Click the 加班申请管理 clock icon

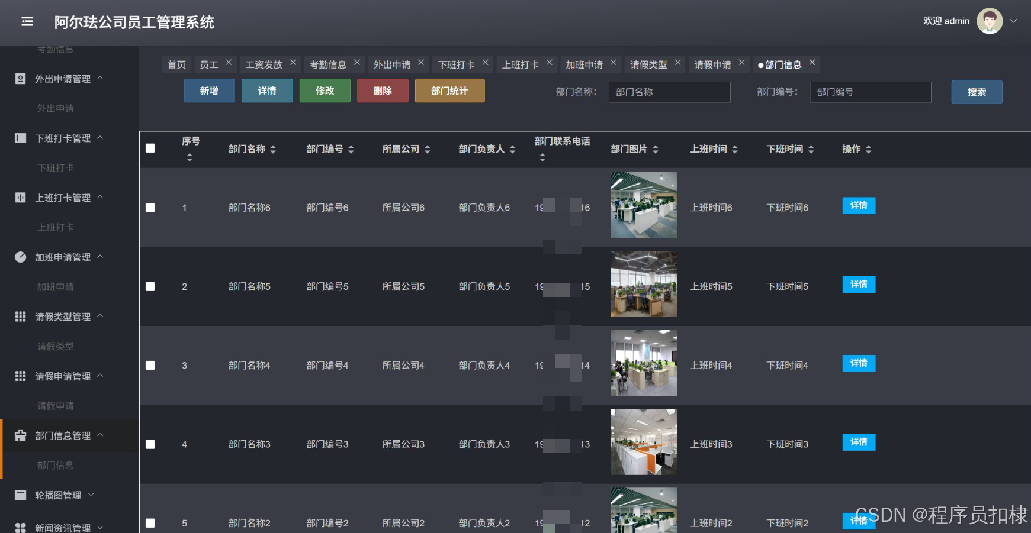tap(20, 257)
